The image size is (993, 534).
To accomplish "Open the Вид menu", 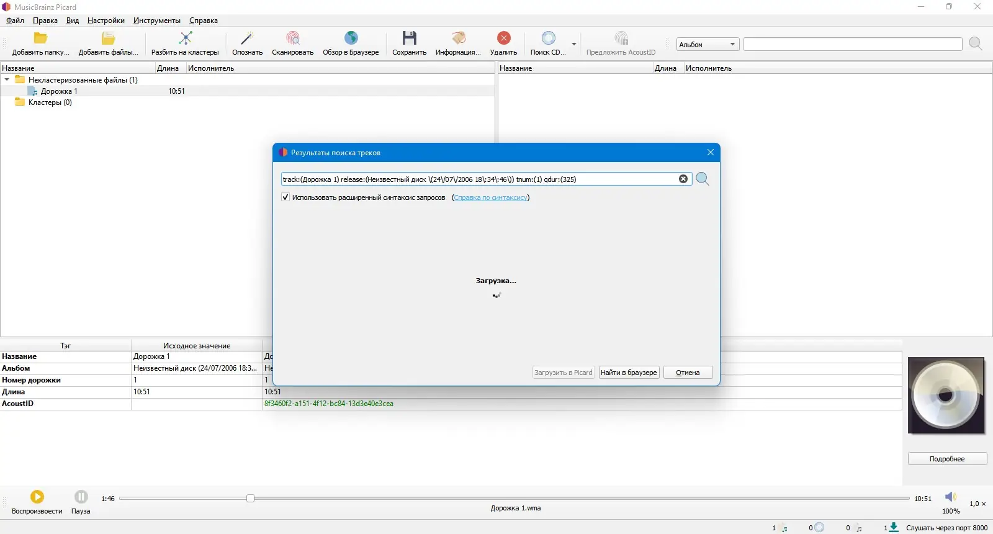I will (x=73, y=20).
